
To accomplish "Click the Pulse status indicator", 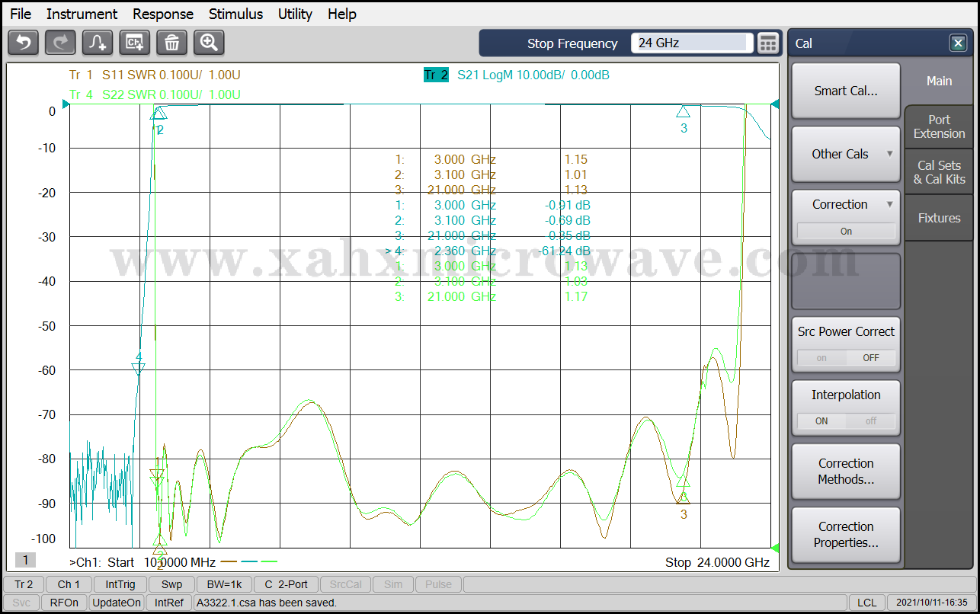I will 438,584.
